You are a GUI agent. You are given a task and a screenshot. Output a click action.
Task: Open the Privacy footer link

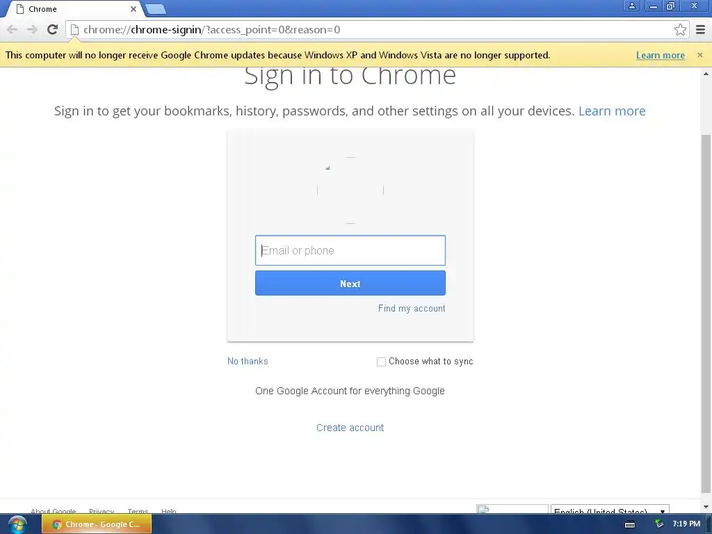click(102, 511)
